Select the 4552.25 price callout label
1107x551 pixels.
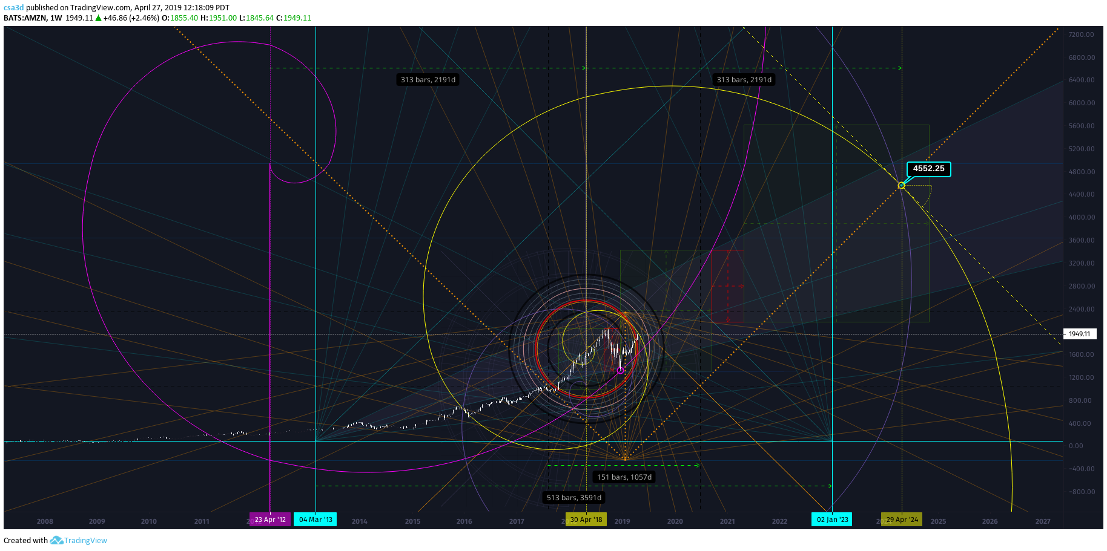point(929,169)
